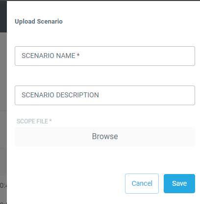Click empty space right of SCENARIO DESCRIPTION text
The height and width of the screenshot is (204, 200).
pos(147,95)
